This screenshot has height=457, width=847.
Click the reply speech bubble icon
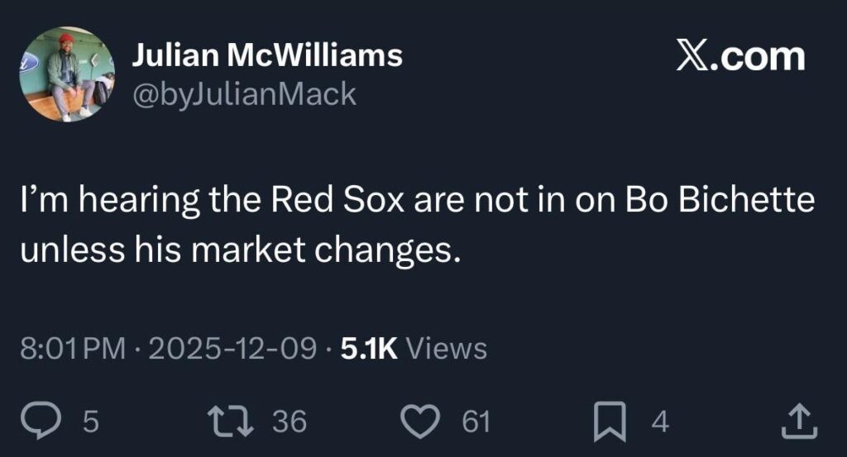[58, 422]
